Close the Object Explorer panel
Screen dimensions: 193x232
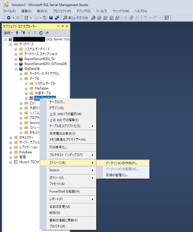(x=67, y=26)
